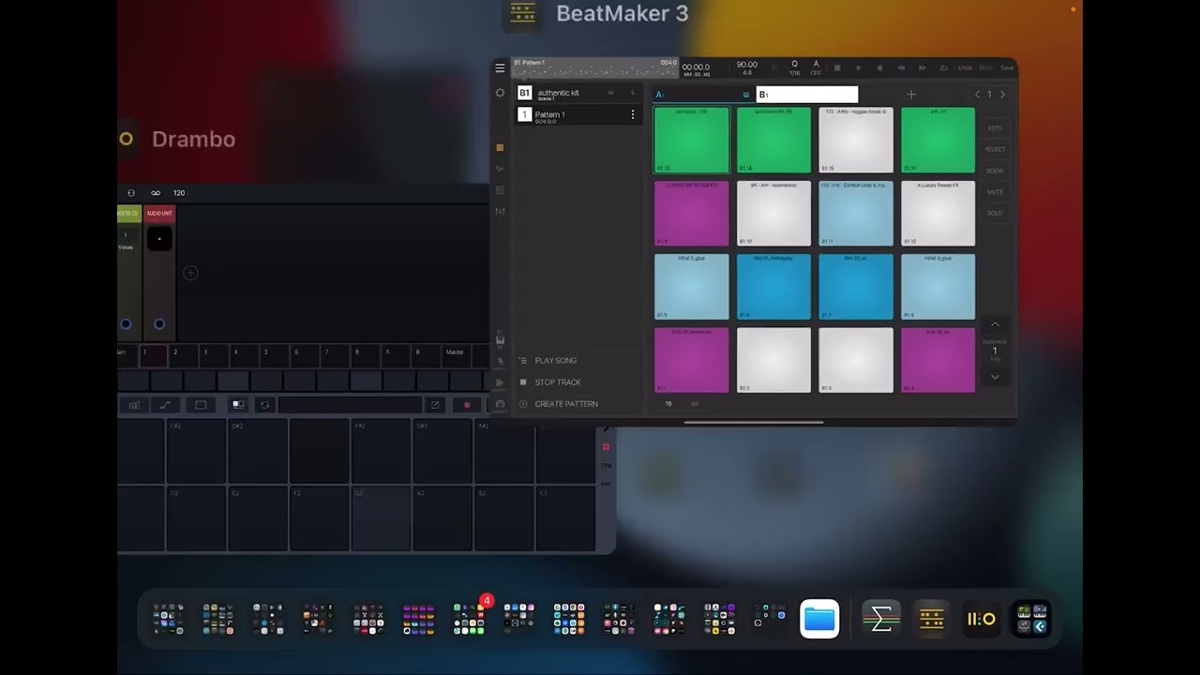Screen dimensions: 1200x675
Task: Go to next bank page arrow
Action: click(x=1002, y=95)
